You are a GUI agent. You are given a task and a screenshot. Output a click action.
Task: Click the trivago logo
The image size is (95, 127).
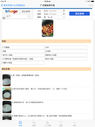(x=11, y=11)
